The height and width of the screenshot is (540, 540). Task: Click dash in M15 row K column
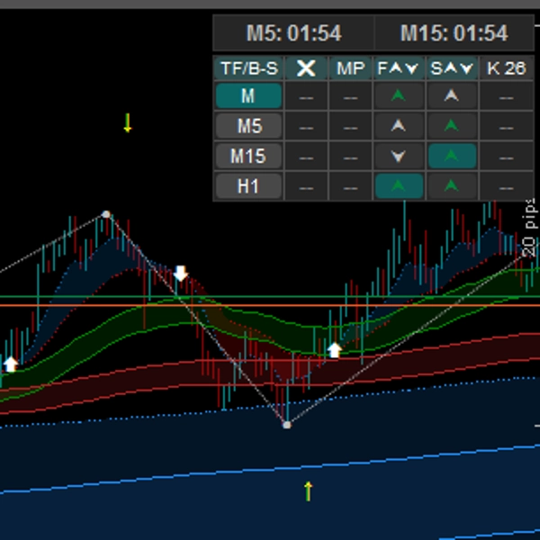point(506,158)
